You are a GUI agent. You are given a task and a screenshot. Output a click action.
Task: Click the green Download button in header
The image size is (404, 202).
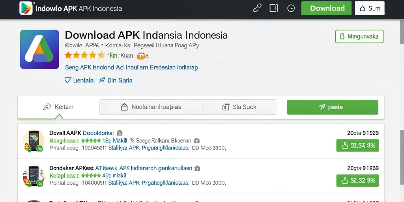point(326,8)
